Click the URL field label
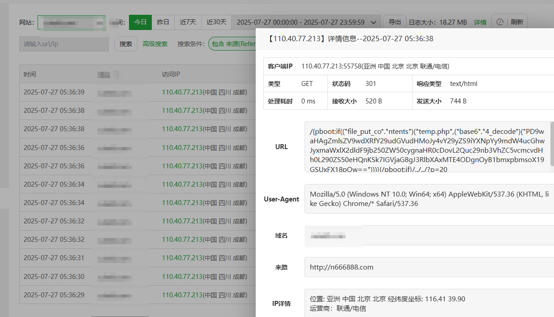 281,147
